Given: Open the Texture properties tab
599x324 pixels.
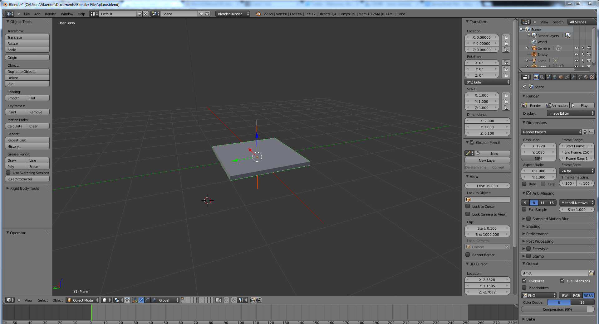Looking at the screenshot, I should click(x=592, y=77).
